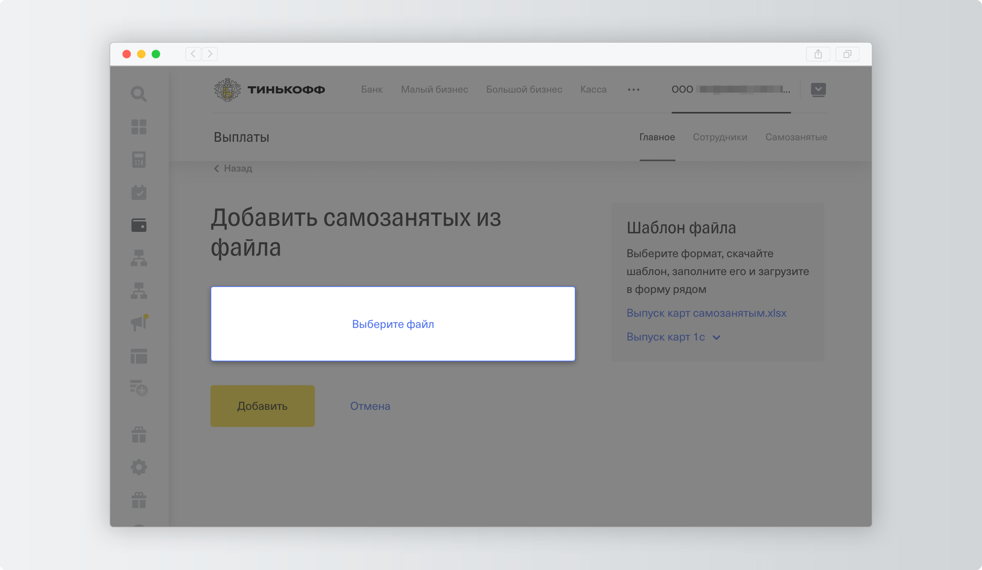Click the search magnifier icon in sidebar

point(138,94)
